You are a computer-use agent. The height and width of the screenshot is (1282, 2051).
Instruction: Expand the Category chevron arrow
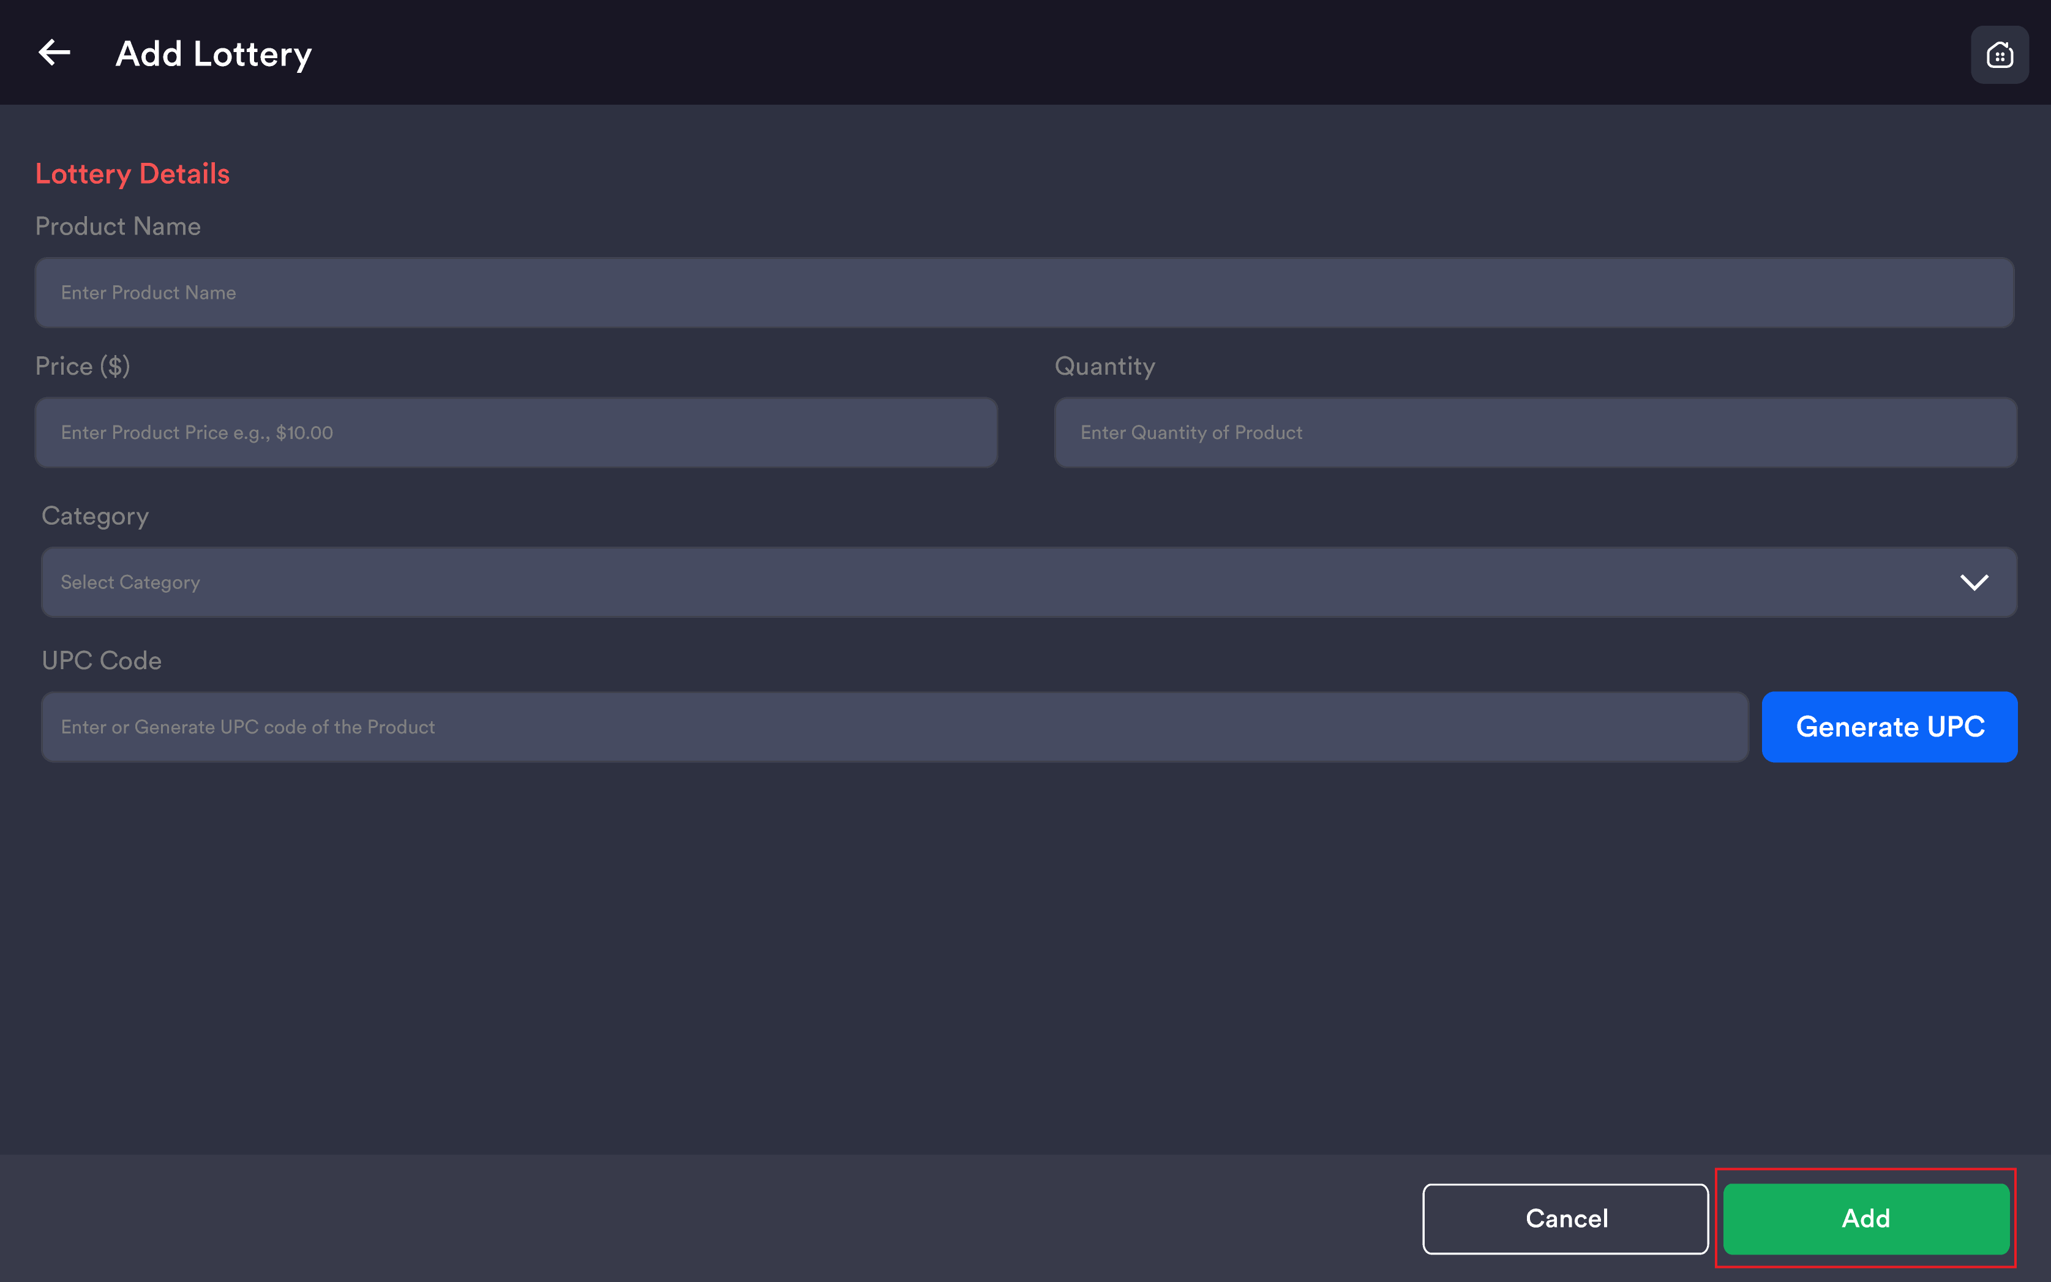[x=1974, y=582]
